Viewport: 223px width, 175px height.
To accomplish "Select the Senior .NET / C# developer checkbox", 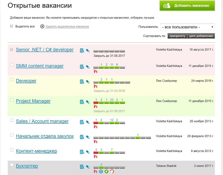I will pyautogui.click(x=12, y=50).
